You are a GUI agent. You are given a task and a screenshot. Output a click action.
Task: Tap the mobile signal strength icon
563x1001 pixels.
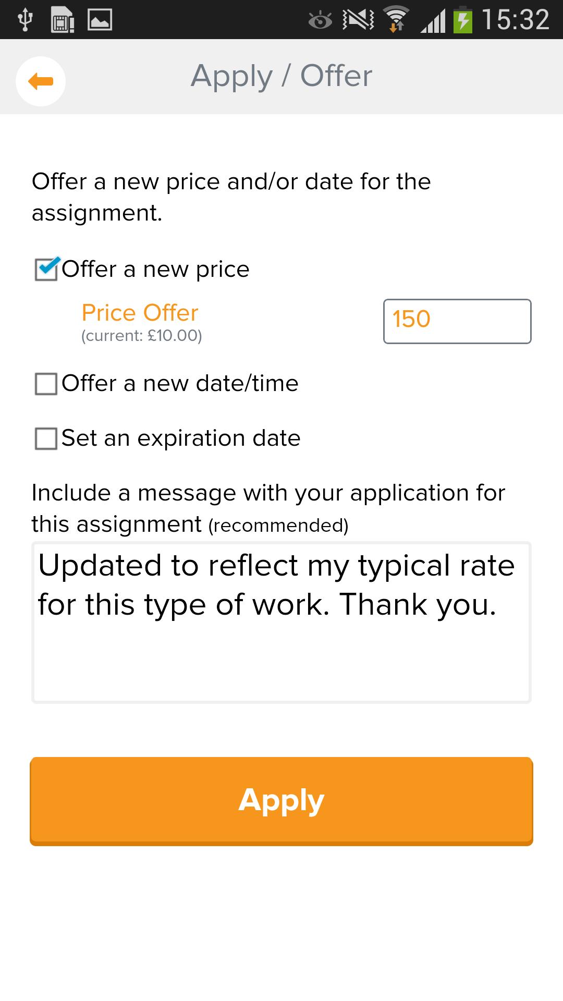pos(433,21)
